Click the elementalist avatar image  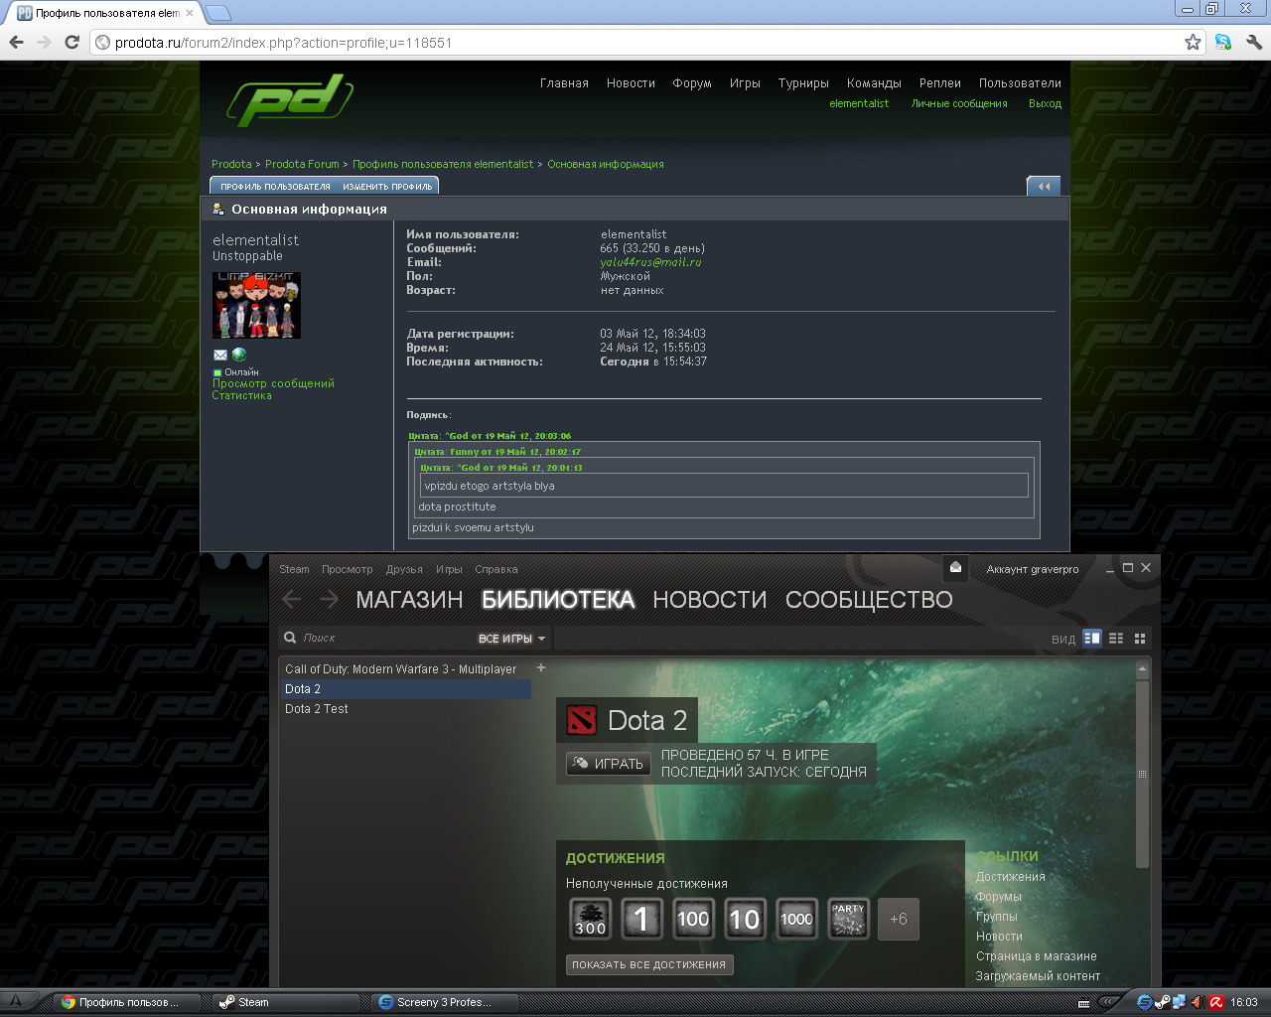(x=256, y=306)
